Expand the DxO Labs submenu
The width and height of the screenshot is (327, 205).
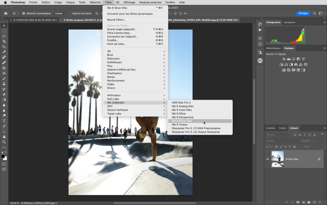point(136,99)
